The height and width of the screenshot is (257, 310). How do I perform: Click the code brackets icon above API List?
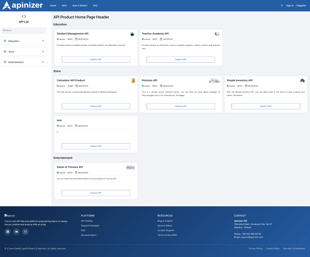pyautogui.click(x=24, y=16)
